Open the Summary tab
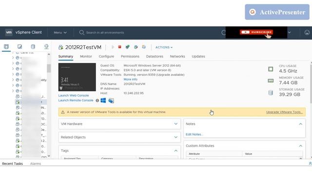 [x=66, y=56]
